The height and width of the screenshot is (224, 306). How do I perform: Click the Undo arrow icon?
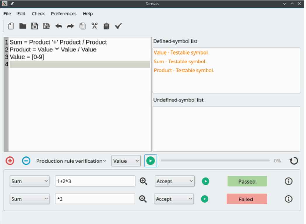58,26
